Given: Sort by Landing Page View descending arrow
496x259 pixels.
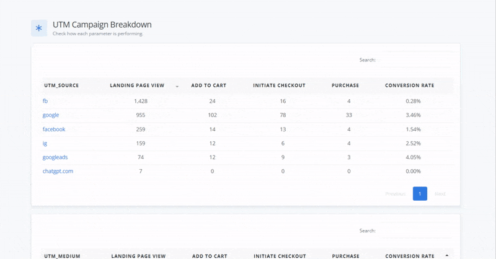Looking at the screenshot, I should [177, 86].
